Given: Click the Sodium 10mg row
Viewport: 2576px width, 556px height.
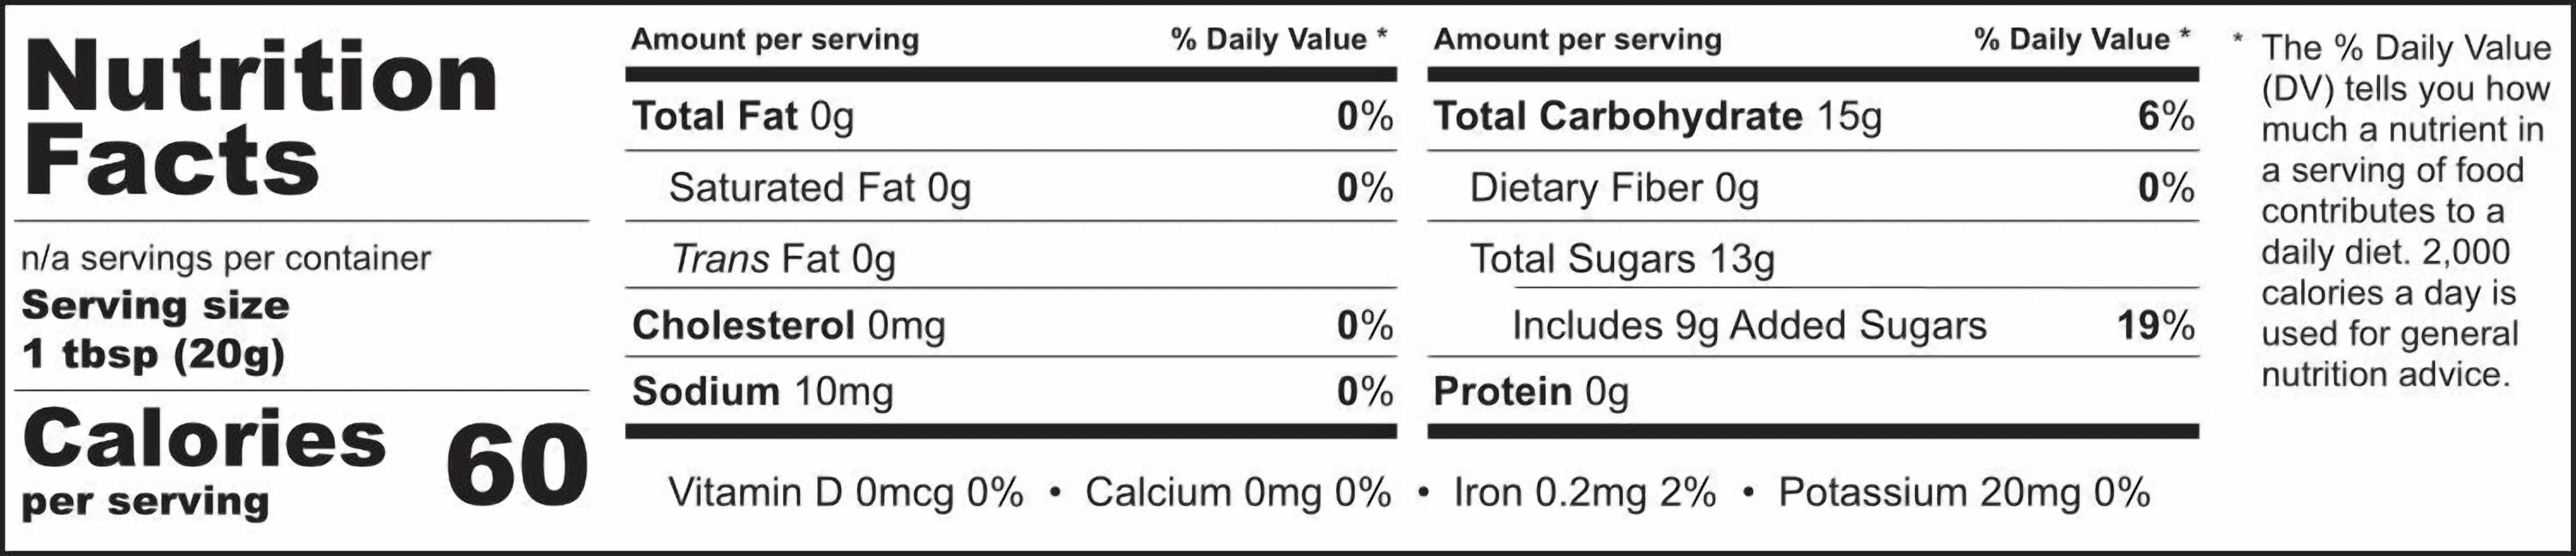Looking at the screenshot, I should click(x=1011, y=391).
